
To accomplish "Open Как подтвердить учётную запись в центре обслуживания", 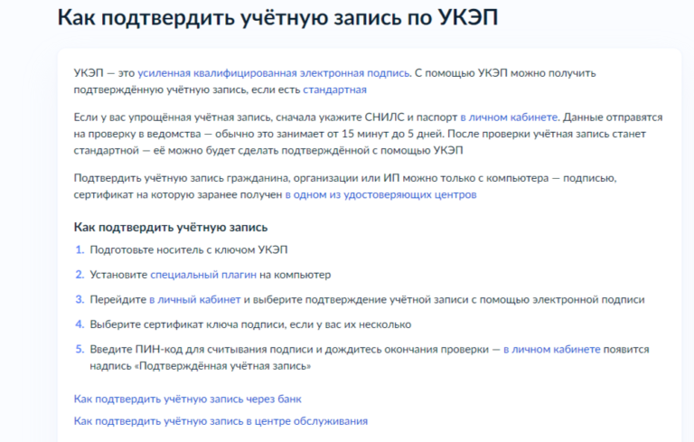I will pos(220,420).
